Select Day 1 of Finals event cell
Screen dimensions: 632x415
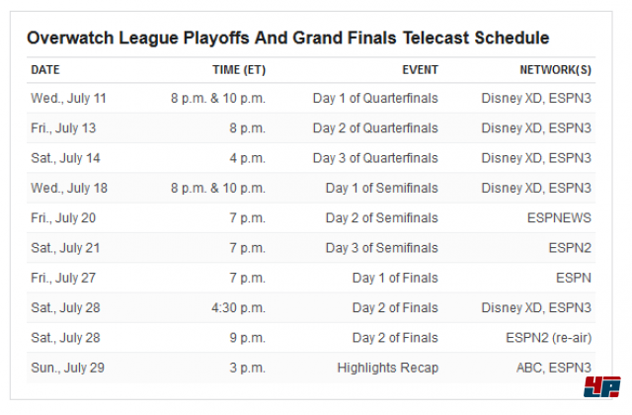[x=395, y=278]
